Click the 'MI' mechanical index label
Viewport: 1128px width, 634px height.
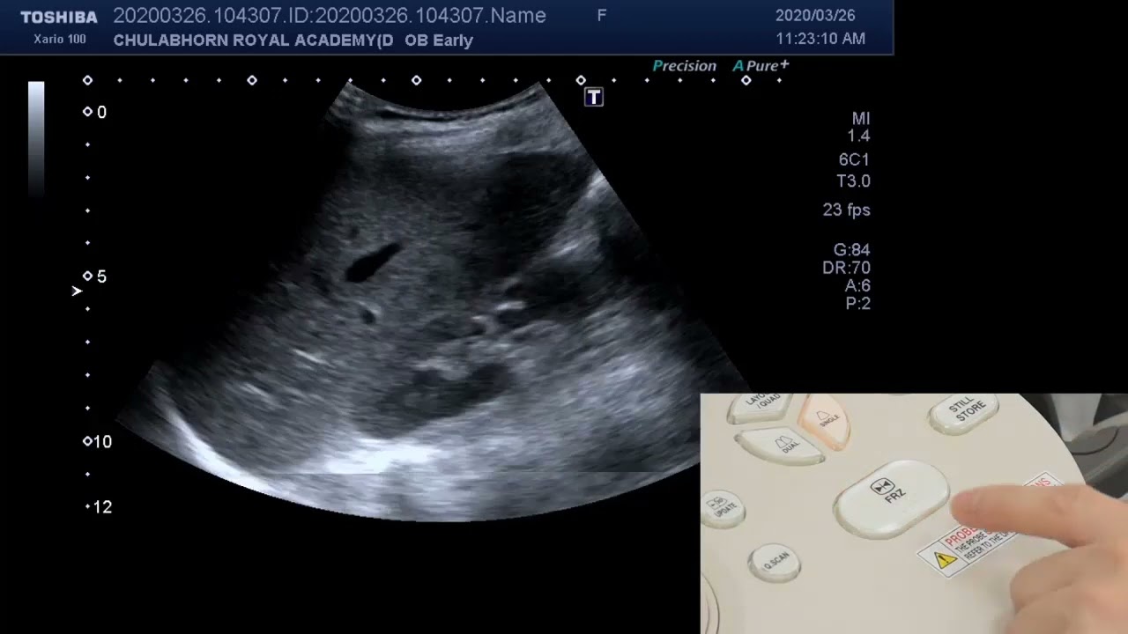click(861, 118)
